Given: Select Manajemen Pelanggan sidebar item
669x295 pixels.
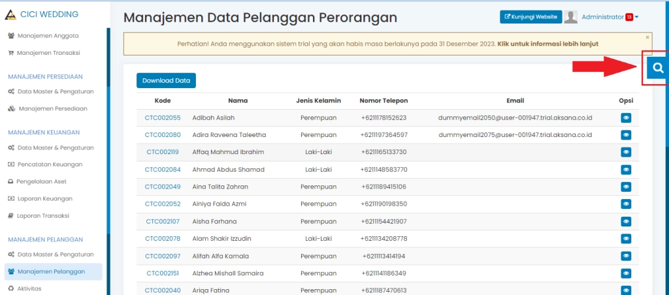Looking at the screenshot, I should 54,272.
